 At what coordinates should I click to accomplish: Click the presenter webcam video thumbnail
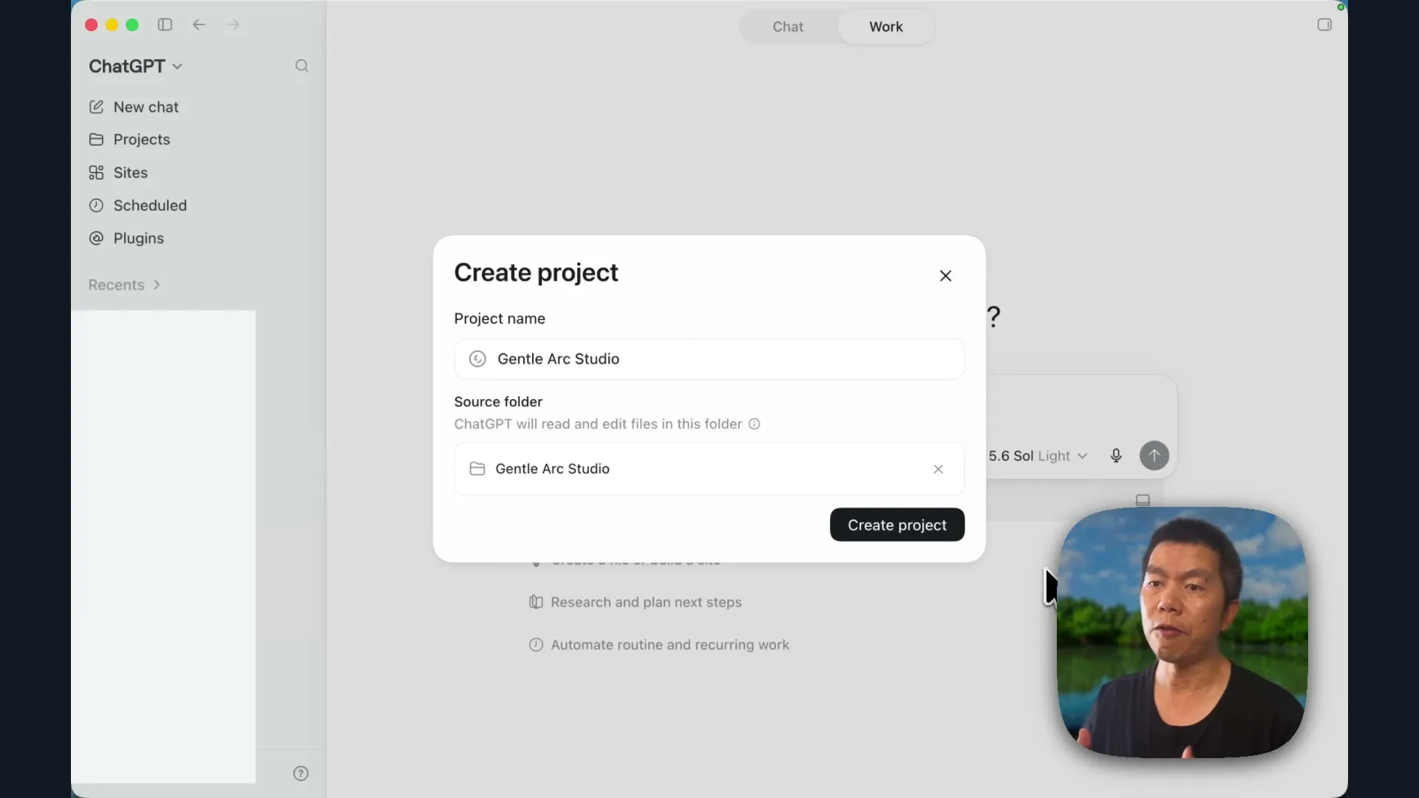click(x=1182, y=632)
